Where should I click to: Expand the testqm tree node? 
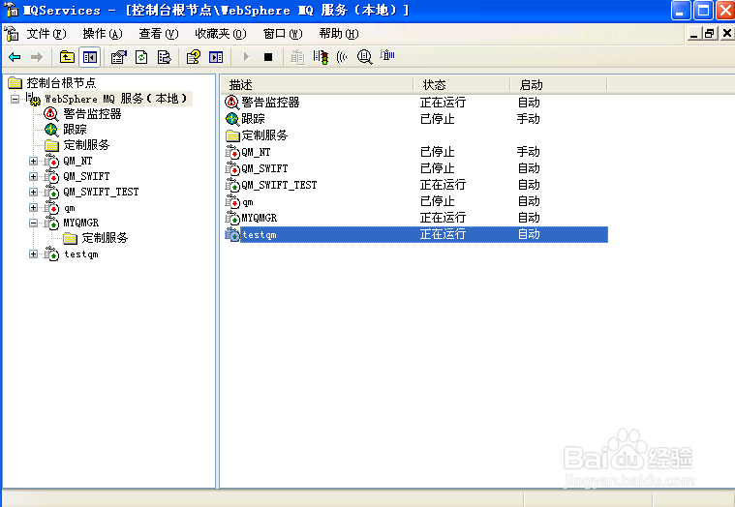tap(33, 253)
